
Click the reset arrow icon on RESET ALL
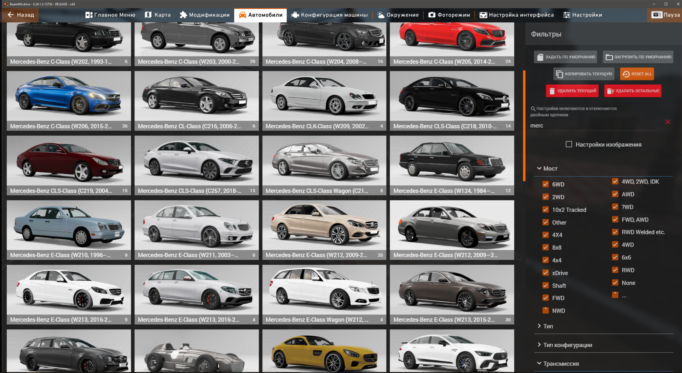click(x=626, y=74)
